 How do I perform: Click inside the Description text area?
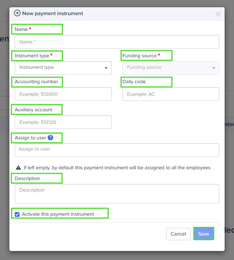[117, 194]
